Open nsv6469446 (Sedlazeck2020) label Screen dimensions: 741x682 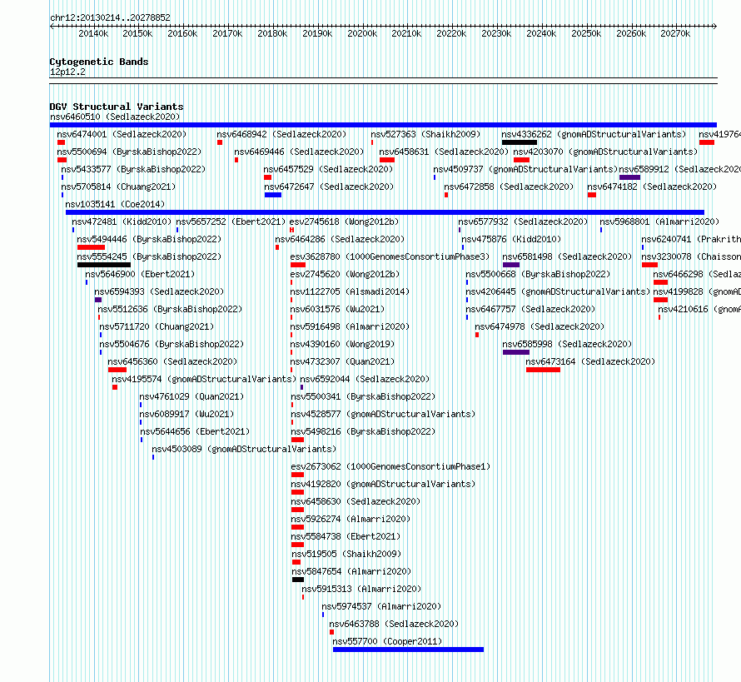[x=299, y=152]
